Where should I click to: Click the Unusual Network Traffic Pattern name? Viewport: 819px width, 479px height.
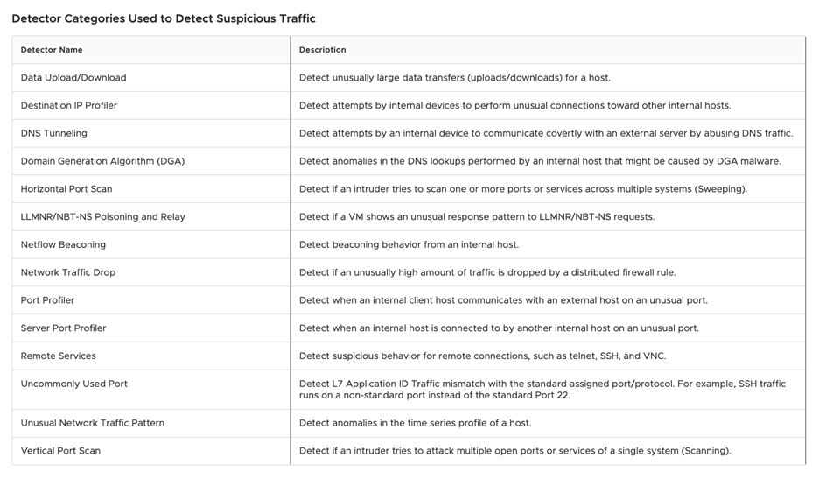coord(93,423)
